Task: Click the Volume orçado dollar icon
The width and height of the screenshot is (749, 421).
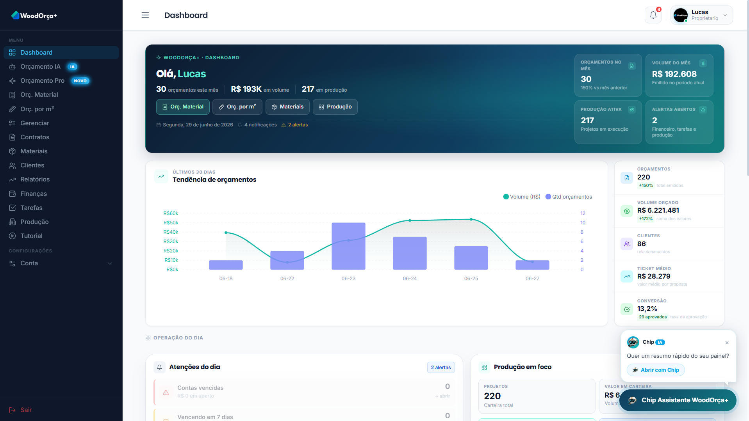Action: [x=627, y=211]
